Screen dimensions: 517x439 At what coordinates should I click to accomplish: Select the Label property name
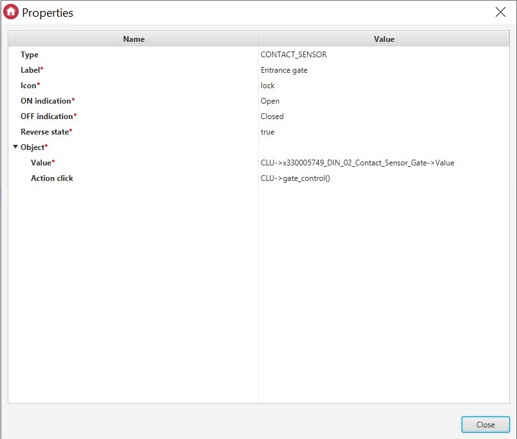[32, 70]
